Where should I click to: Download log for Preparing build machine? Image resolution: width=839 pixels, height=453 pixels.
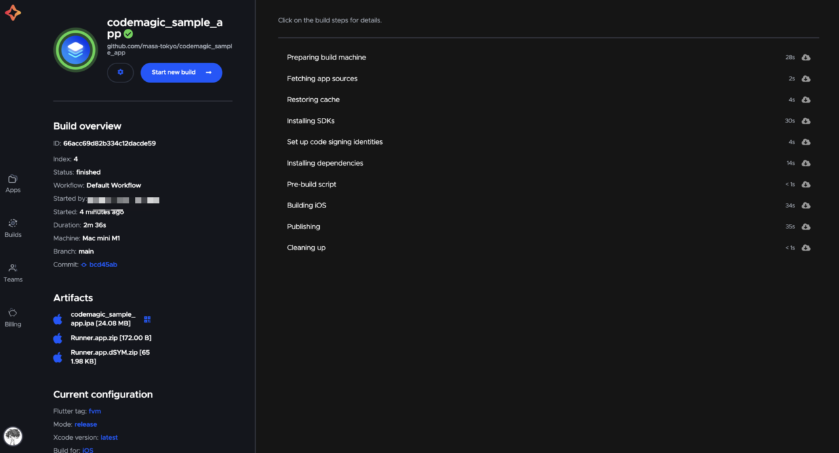coord(806,58)
